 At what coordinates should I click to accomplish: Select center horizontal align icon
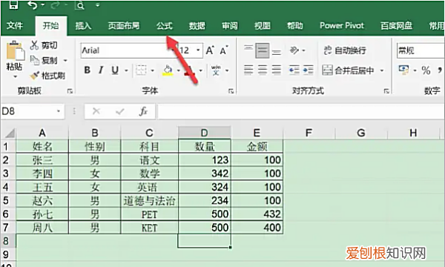pyautogui.click(x=263, y=70)
